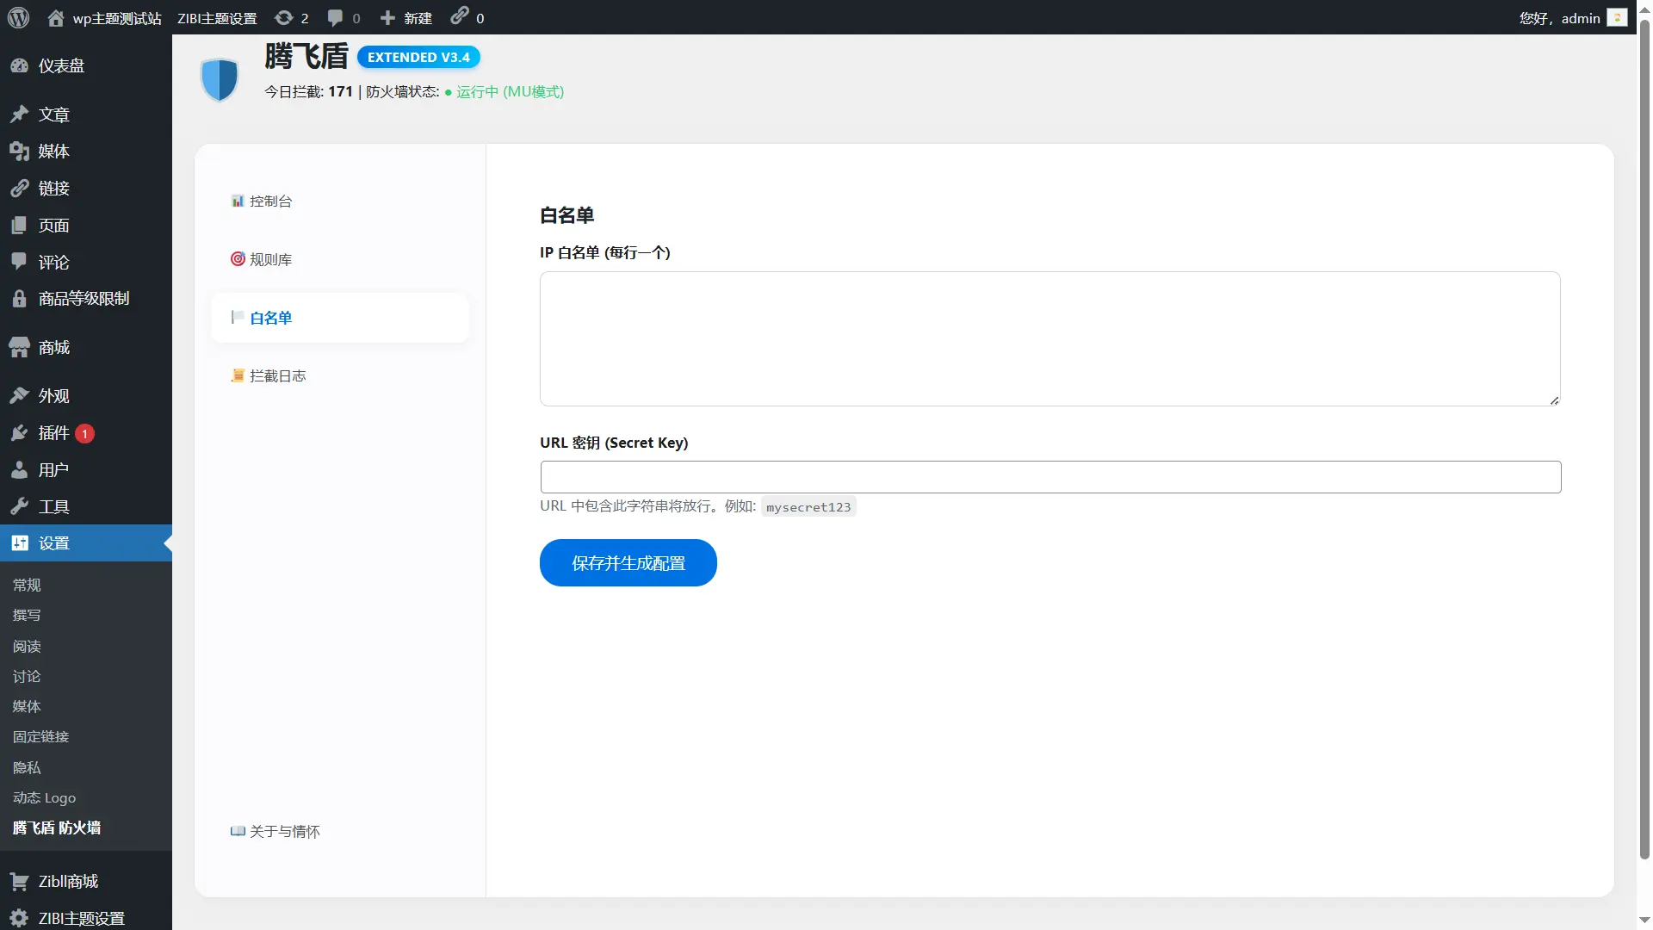Click the blue shield plugin logo
The image size is (1653, 930).
pos(219,79)
